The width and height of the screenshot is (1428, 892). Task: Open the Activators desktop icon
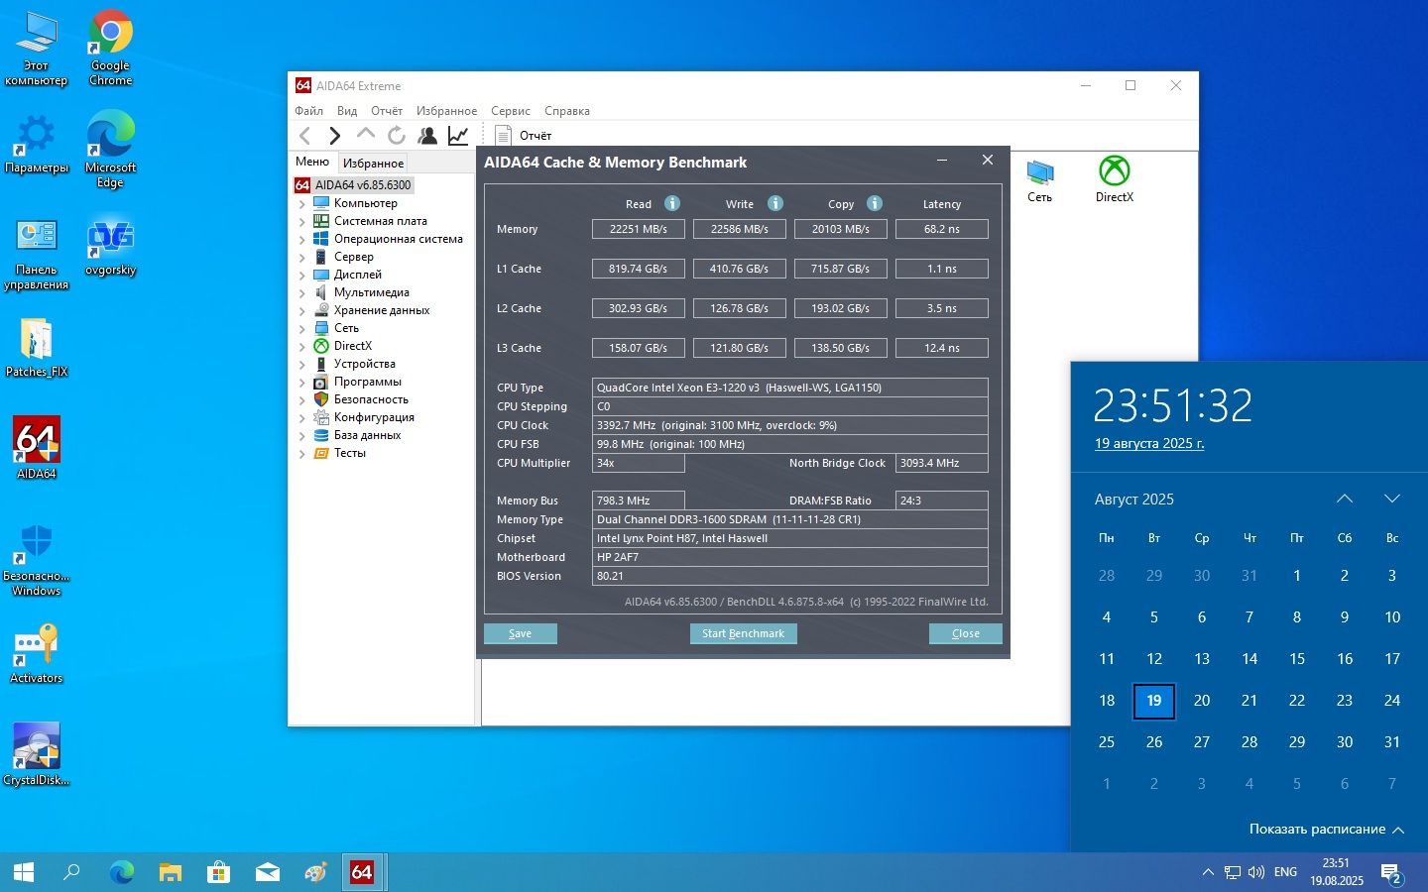coord(37,653)
